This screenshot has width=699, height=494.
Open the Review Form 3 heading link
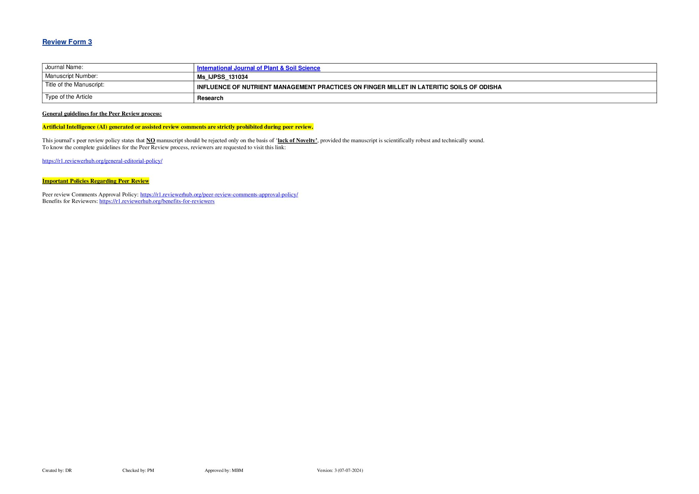click(67, 42)
